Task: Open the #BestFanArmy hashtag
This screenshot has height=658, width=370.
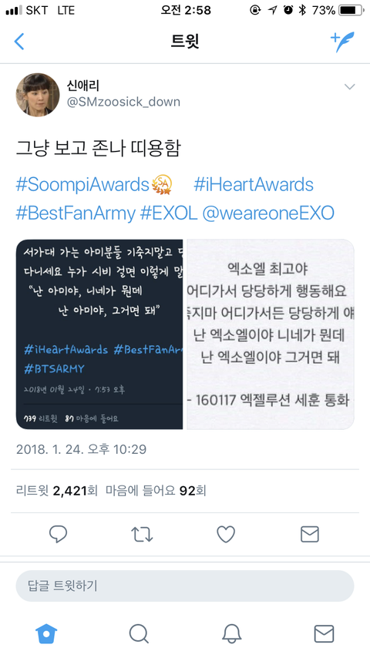Action: click(x=76, y=213)
